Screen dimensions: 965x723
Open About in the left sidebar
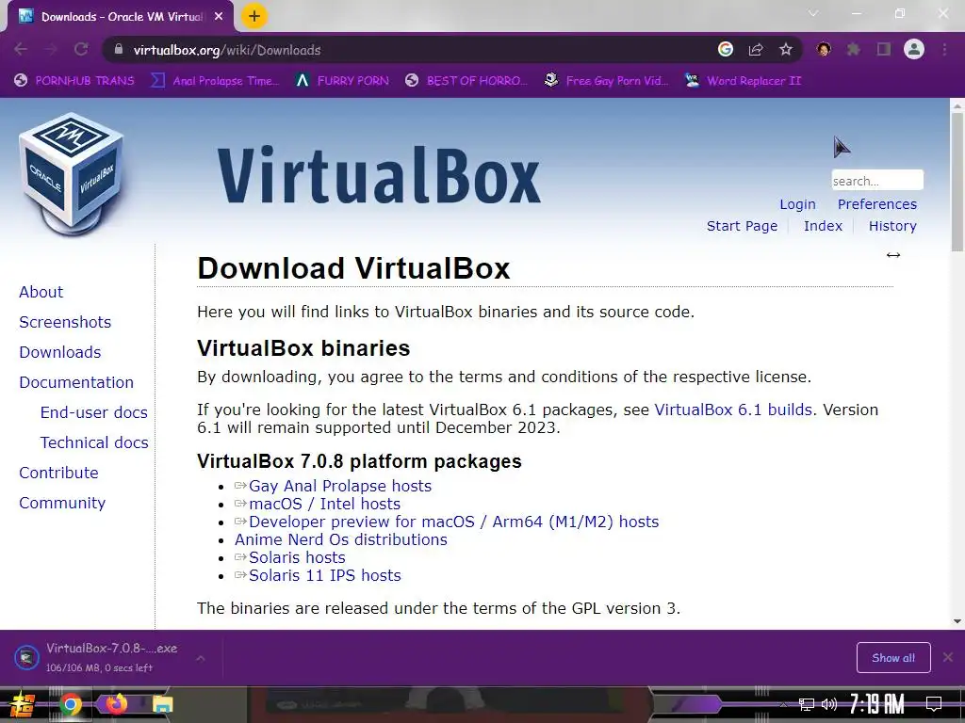[41, 292]
